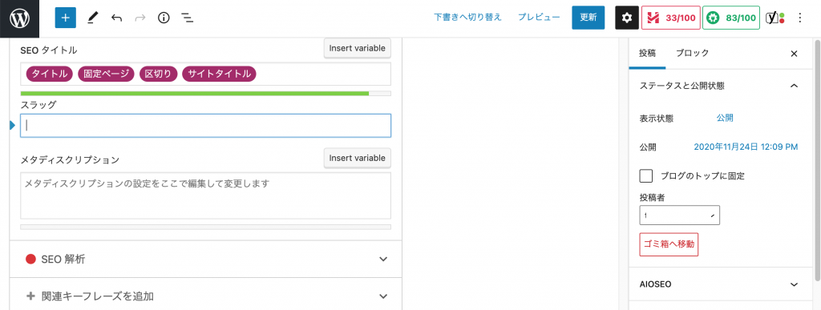Toggle the settings gear sidebar
The width and height of the screenshot is (821, 310).
coord(627,18)
